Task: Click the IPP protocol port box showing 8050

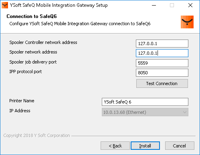Action: 162,73
